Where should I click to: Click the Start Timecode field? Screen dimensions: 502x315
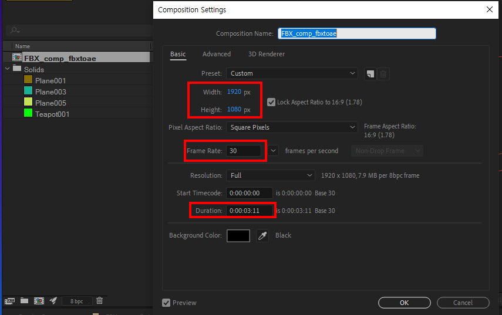(x=250, y=193)
